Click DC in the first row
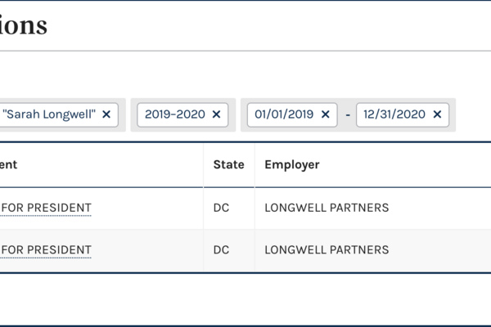This screenshot has width=491, height=327. [221, 208]
